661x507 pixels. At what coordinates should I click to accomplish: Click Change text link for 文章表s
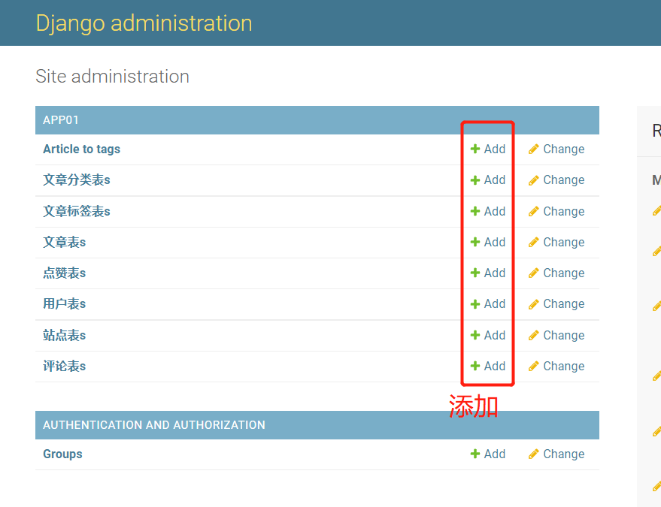coord(564,242)
